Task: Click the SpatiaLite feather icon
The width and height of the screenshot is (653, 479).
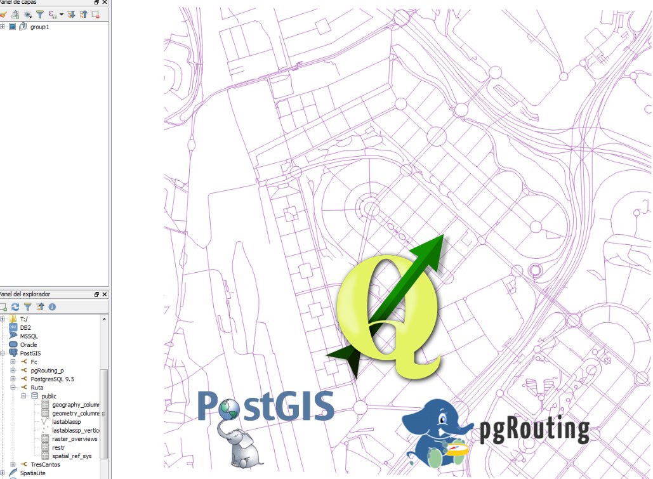Action: 13,473
